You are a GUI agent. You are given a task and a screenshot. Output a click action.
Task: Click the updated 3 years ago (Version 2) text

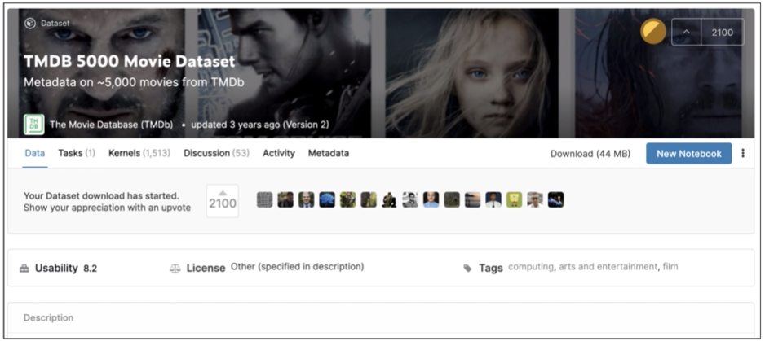tap(260, 125)
